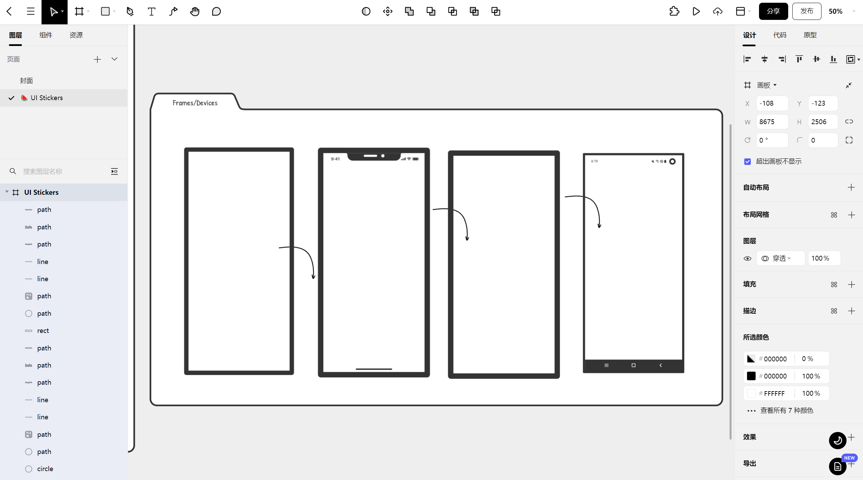Switch to 代码 tab

tap(780, 35)
